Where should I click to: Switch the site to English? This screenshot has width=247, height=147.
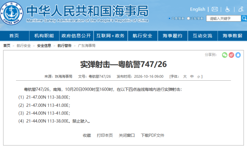(x=198, y=9)
